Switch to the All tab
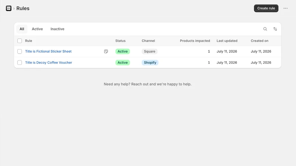 tap(22, 29)
